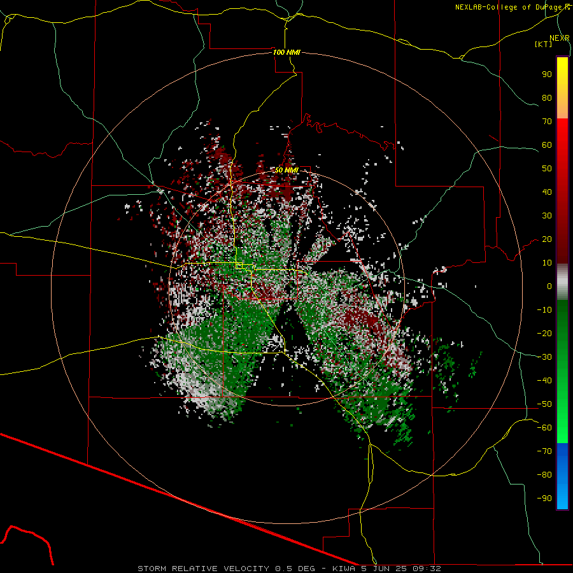Click the 09:32 timestamp
Screen dimensions: 573x573
coord(427,569)
